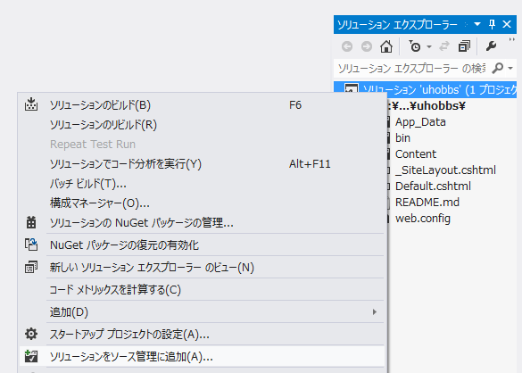Image resolution: width=522 pixels, height=373 pixels.
Task: Open スタートアップ プロジェクトの設定(A)...
Action: click(202, 334)
